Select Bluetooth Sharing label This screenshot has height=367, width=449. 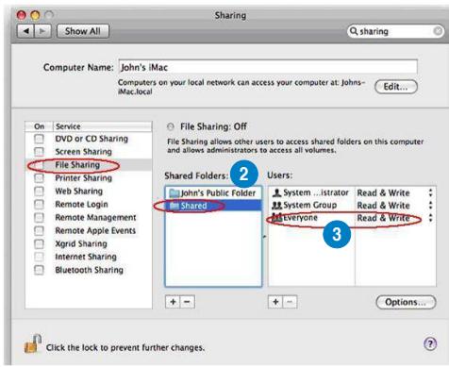click(89, 270)
